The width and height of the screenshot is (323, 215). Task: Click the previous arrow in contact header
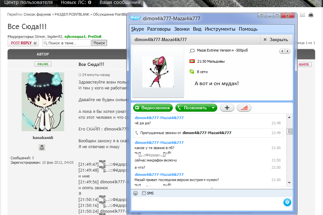point(282,51)
